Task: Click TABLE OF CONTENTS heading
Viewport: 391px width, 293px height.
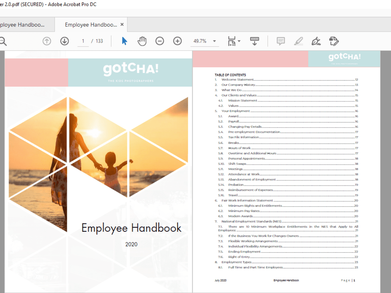Action: pos(230,75)
